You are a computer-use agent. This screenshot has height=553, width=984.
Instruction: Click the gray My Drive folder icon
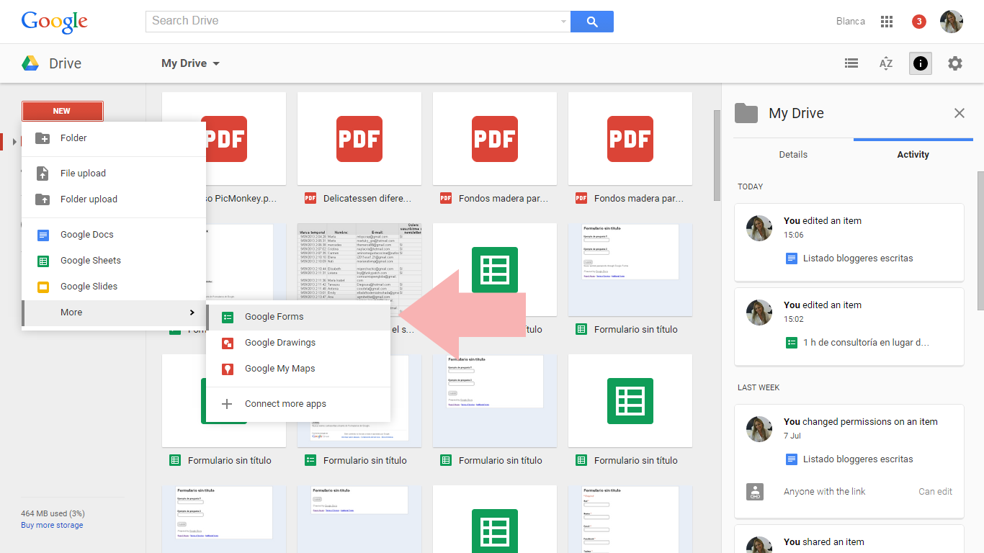(x=746, y=113)
